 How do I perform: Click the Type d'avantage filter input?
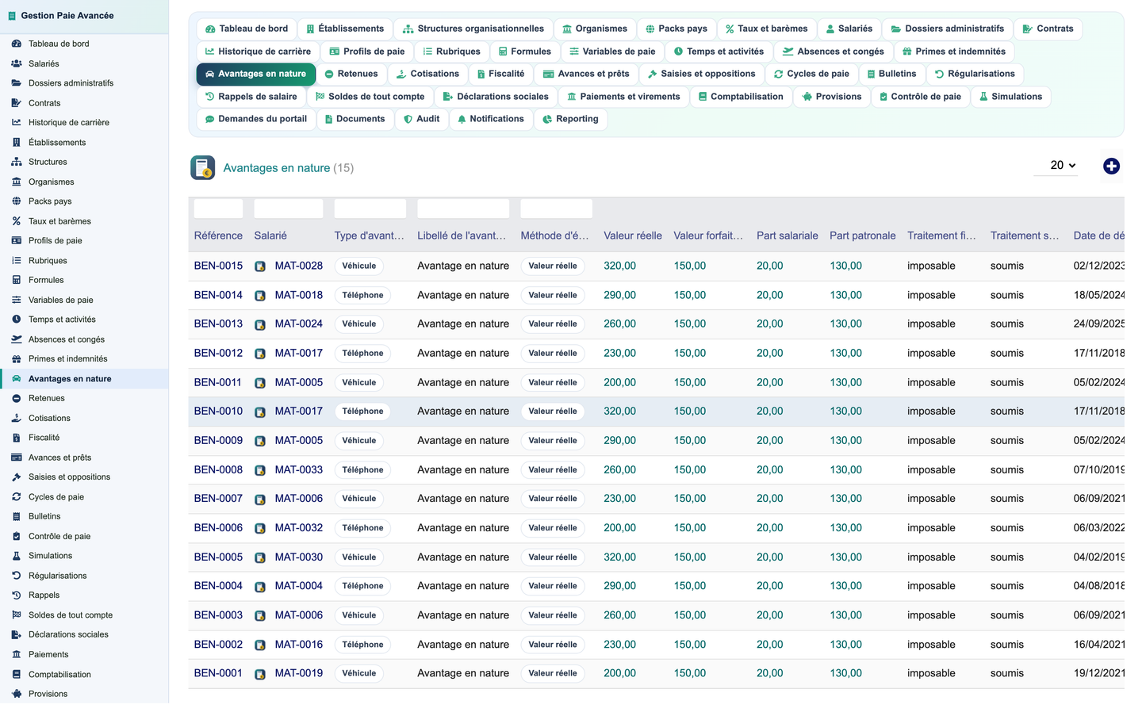(370, 209)
